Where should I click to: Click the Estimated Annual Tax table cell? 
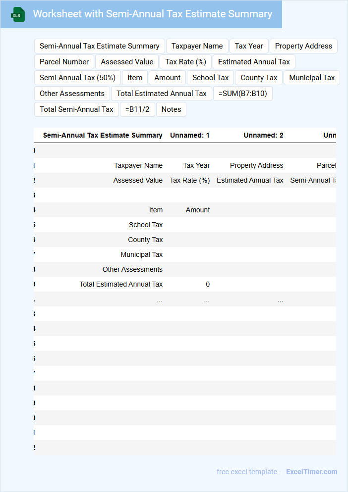(x=250, y=180)
